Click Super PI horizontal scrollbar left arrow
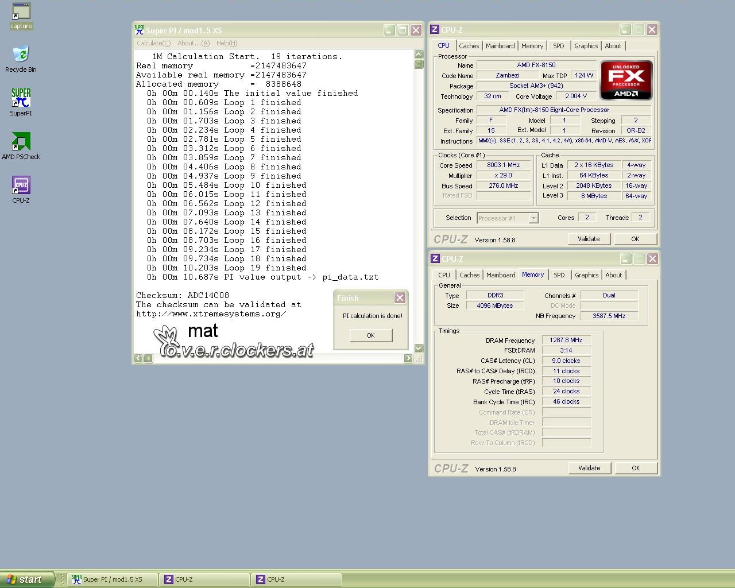Image resolution: width=735 pixels, height=588 pixels. tap(138, 358)
